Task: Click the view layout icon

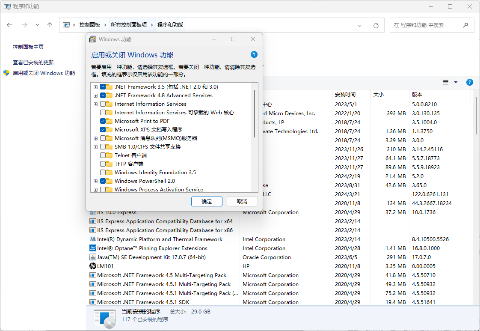Action: click(x=446, y=82)
